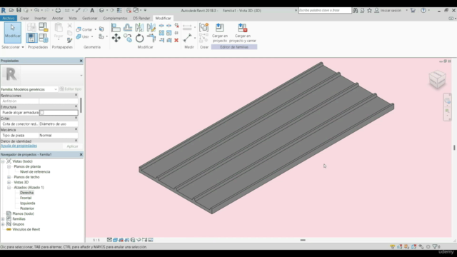The width and height of the screenshot is (457, 257).
Task: Switch to the Anotar ribbon tab
Action: click(57, 18)
